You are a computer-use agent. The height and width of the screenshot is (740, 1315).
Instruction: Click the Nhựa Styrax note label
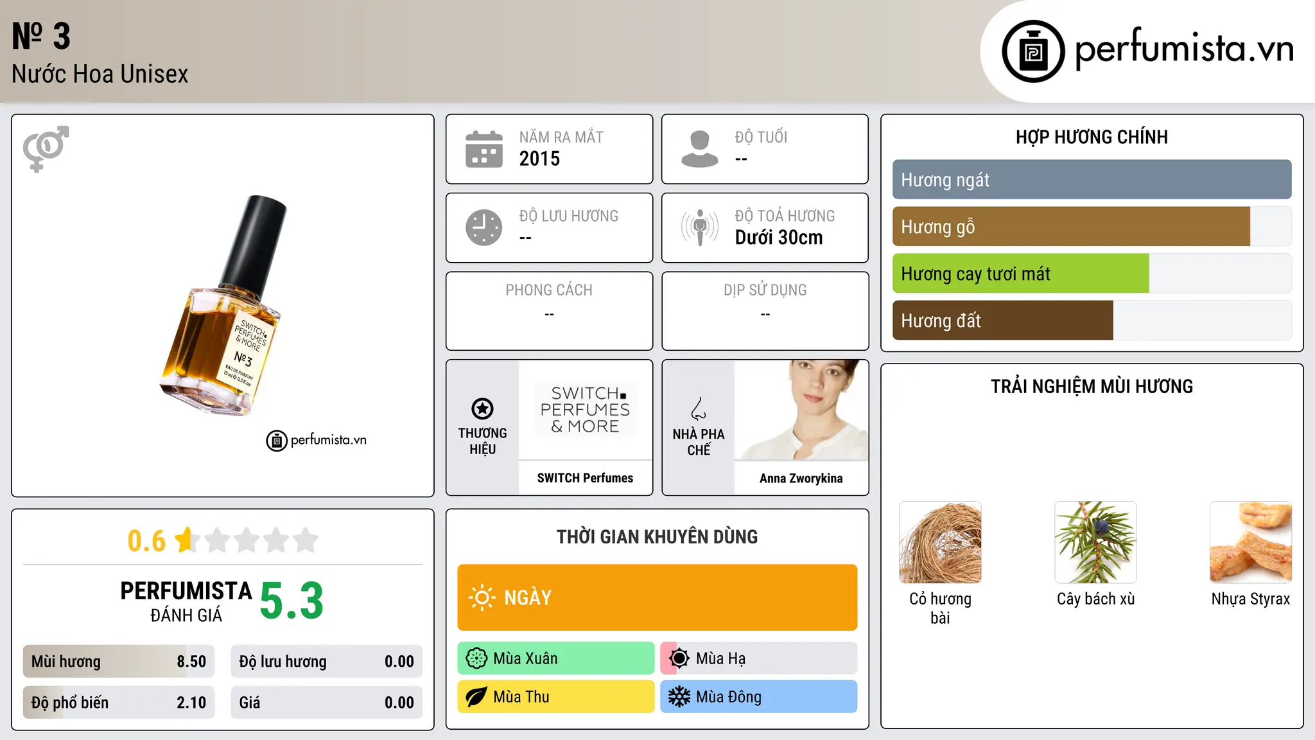tap(1251, 599)
